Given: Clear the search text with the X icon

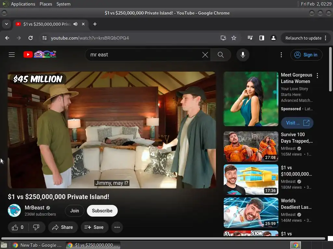Looking at the screenshot, I should [x=205, y=55].
